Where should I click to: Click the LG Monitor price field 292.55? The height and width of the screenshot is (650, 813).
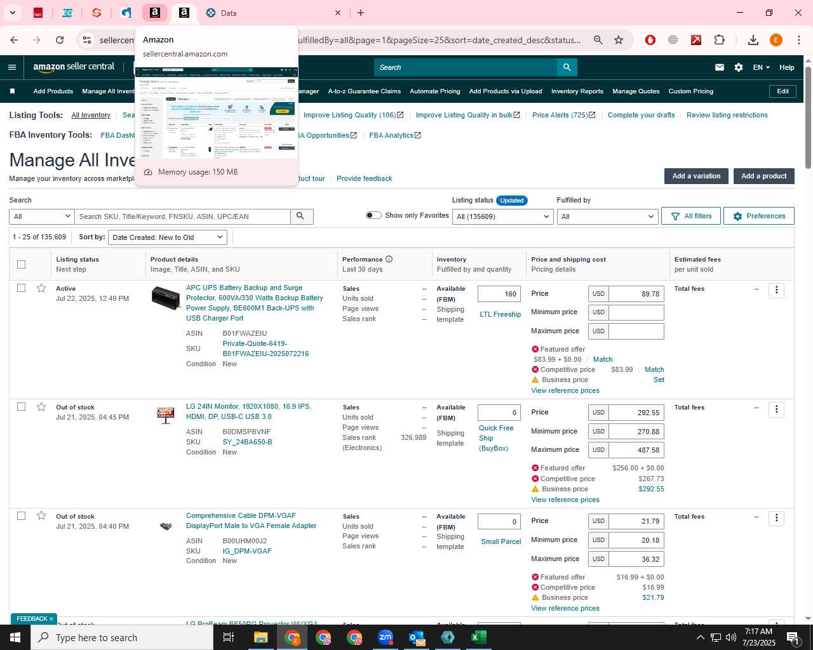pyautogui.click(x=636, y=413)
